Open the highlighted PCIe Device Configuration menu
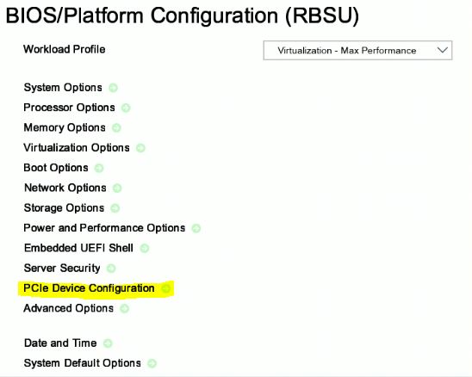Viewport: 472px width, 377px height. click(89, 288)
